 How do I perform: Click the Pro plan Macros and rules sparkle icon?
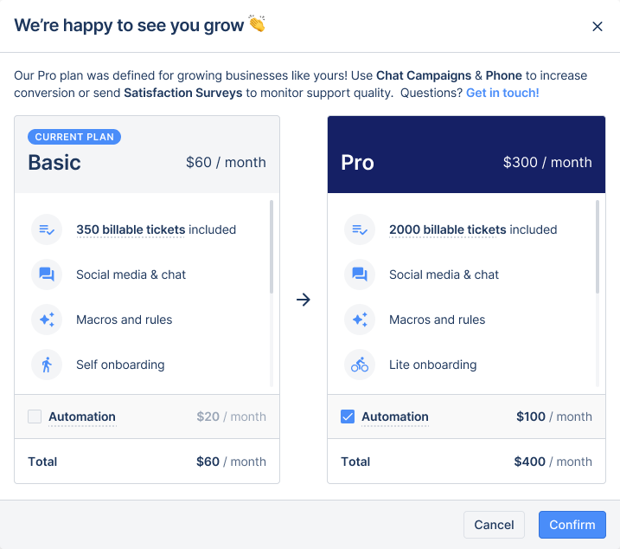point(360,320)
